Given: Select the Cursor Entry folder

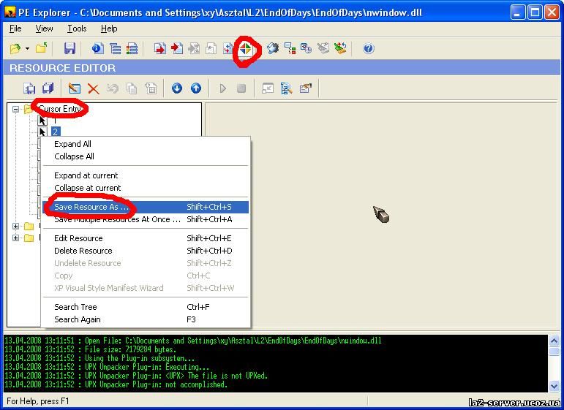Looking at the screenshot, I should pyautogui.click(x=59, y=109).
